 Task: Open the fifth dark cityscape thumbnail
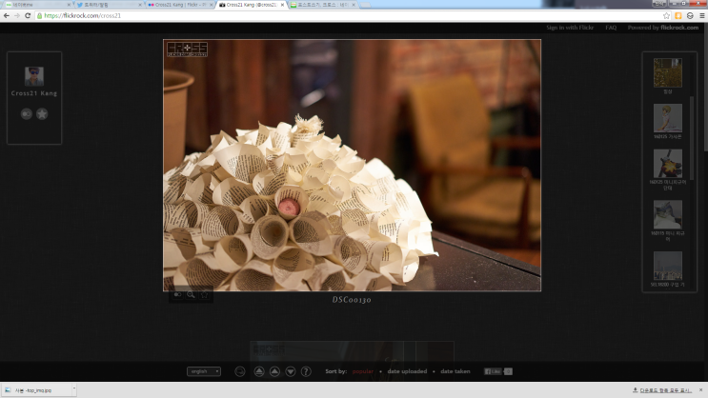click(668, 266)
